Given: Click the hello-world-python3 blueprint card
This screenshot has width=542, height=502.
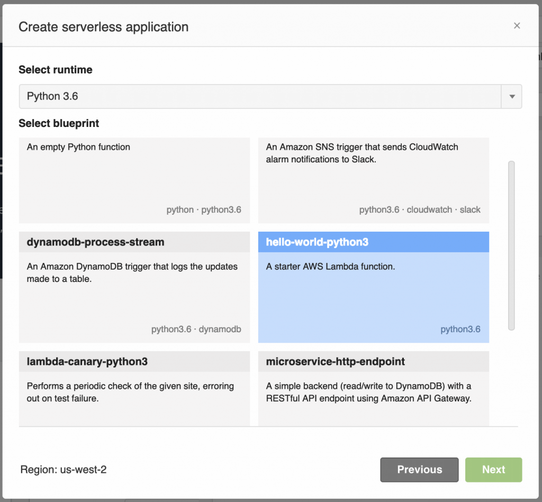Looking at the screenshot, I should 373,286.
